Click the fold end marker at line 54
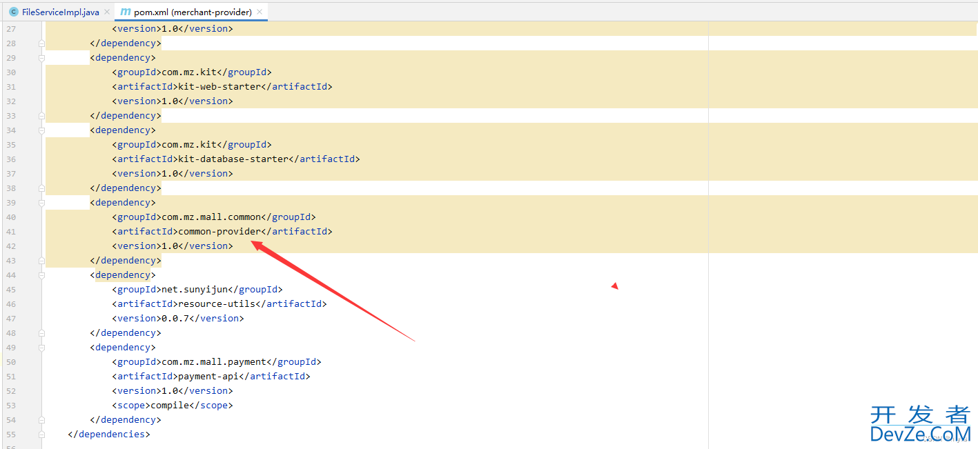 pyautogui.click(x=42, y=420)
